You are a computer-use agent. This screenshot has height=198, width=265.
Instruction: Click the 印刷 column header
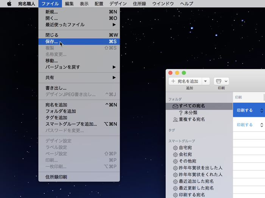(238, 97)
